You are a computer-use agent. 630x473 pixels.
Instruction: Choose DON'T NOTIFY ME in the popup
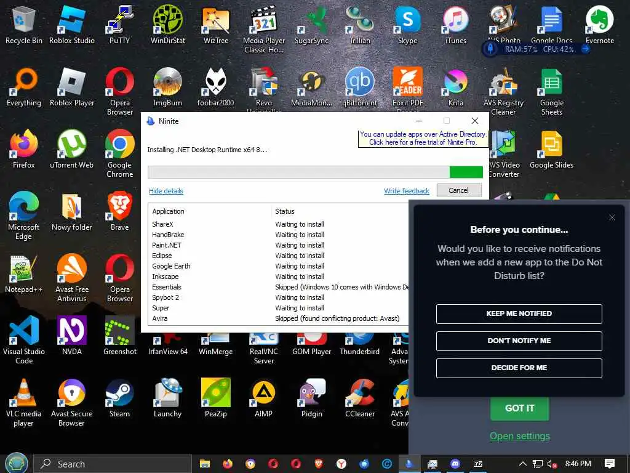[519, 341]
